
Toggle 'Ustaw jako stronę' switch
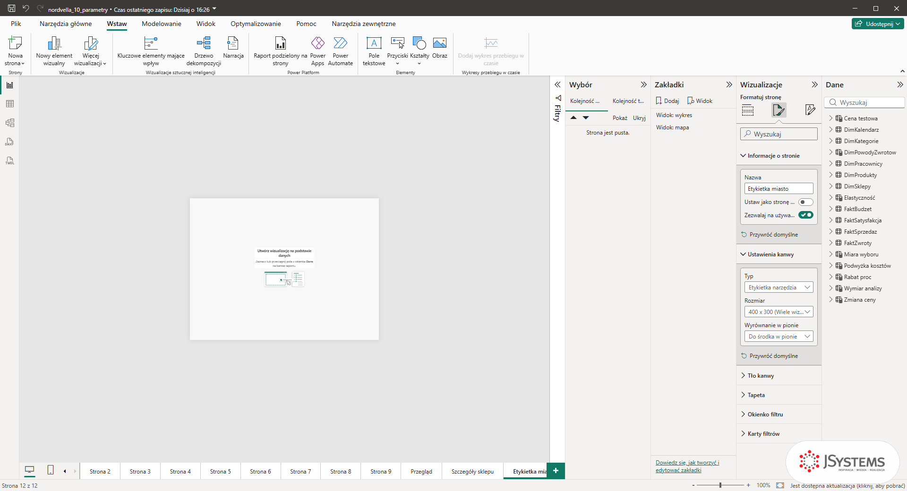(805, 202)
